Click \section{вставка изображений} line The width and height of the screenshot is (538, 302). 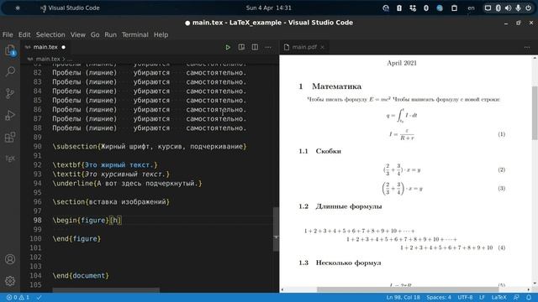[x=111, y=202]
